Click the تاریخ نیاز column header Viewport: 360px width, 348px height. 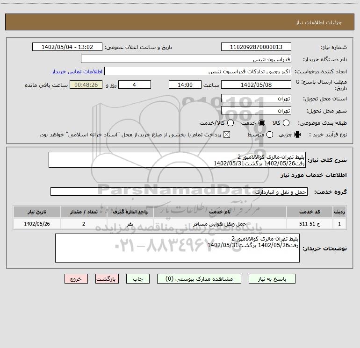[37, 212]
